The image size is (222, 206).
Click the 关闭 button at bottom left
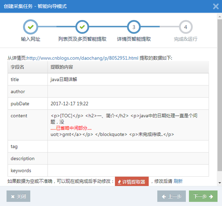coord(18,196)
